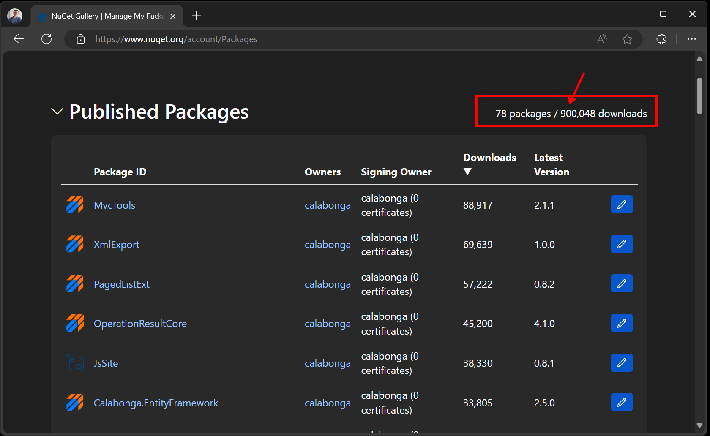The width and height of the screenshot is (710, 436).
Task: Click calabonga owner link in JsSite row
Action: [328, 363]
